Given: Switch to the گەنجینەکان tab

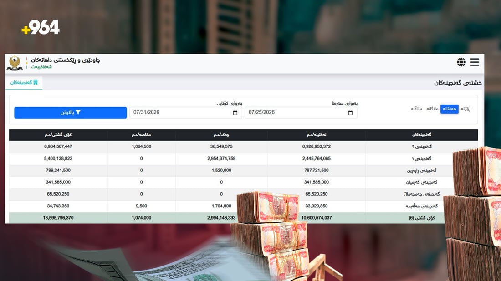Looking at the screenshot, I should pyautogui.click(x=24, y=83).
